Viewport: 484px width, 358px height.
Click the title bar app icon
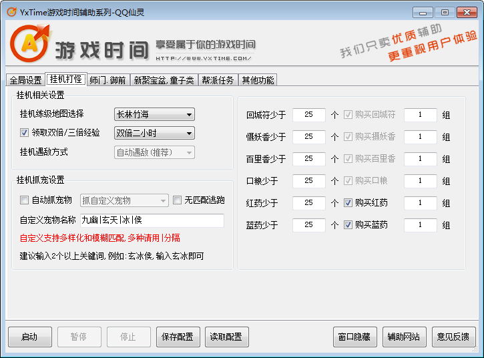11,11
